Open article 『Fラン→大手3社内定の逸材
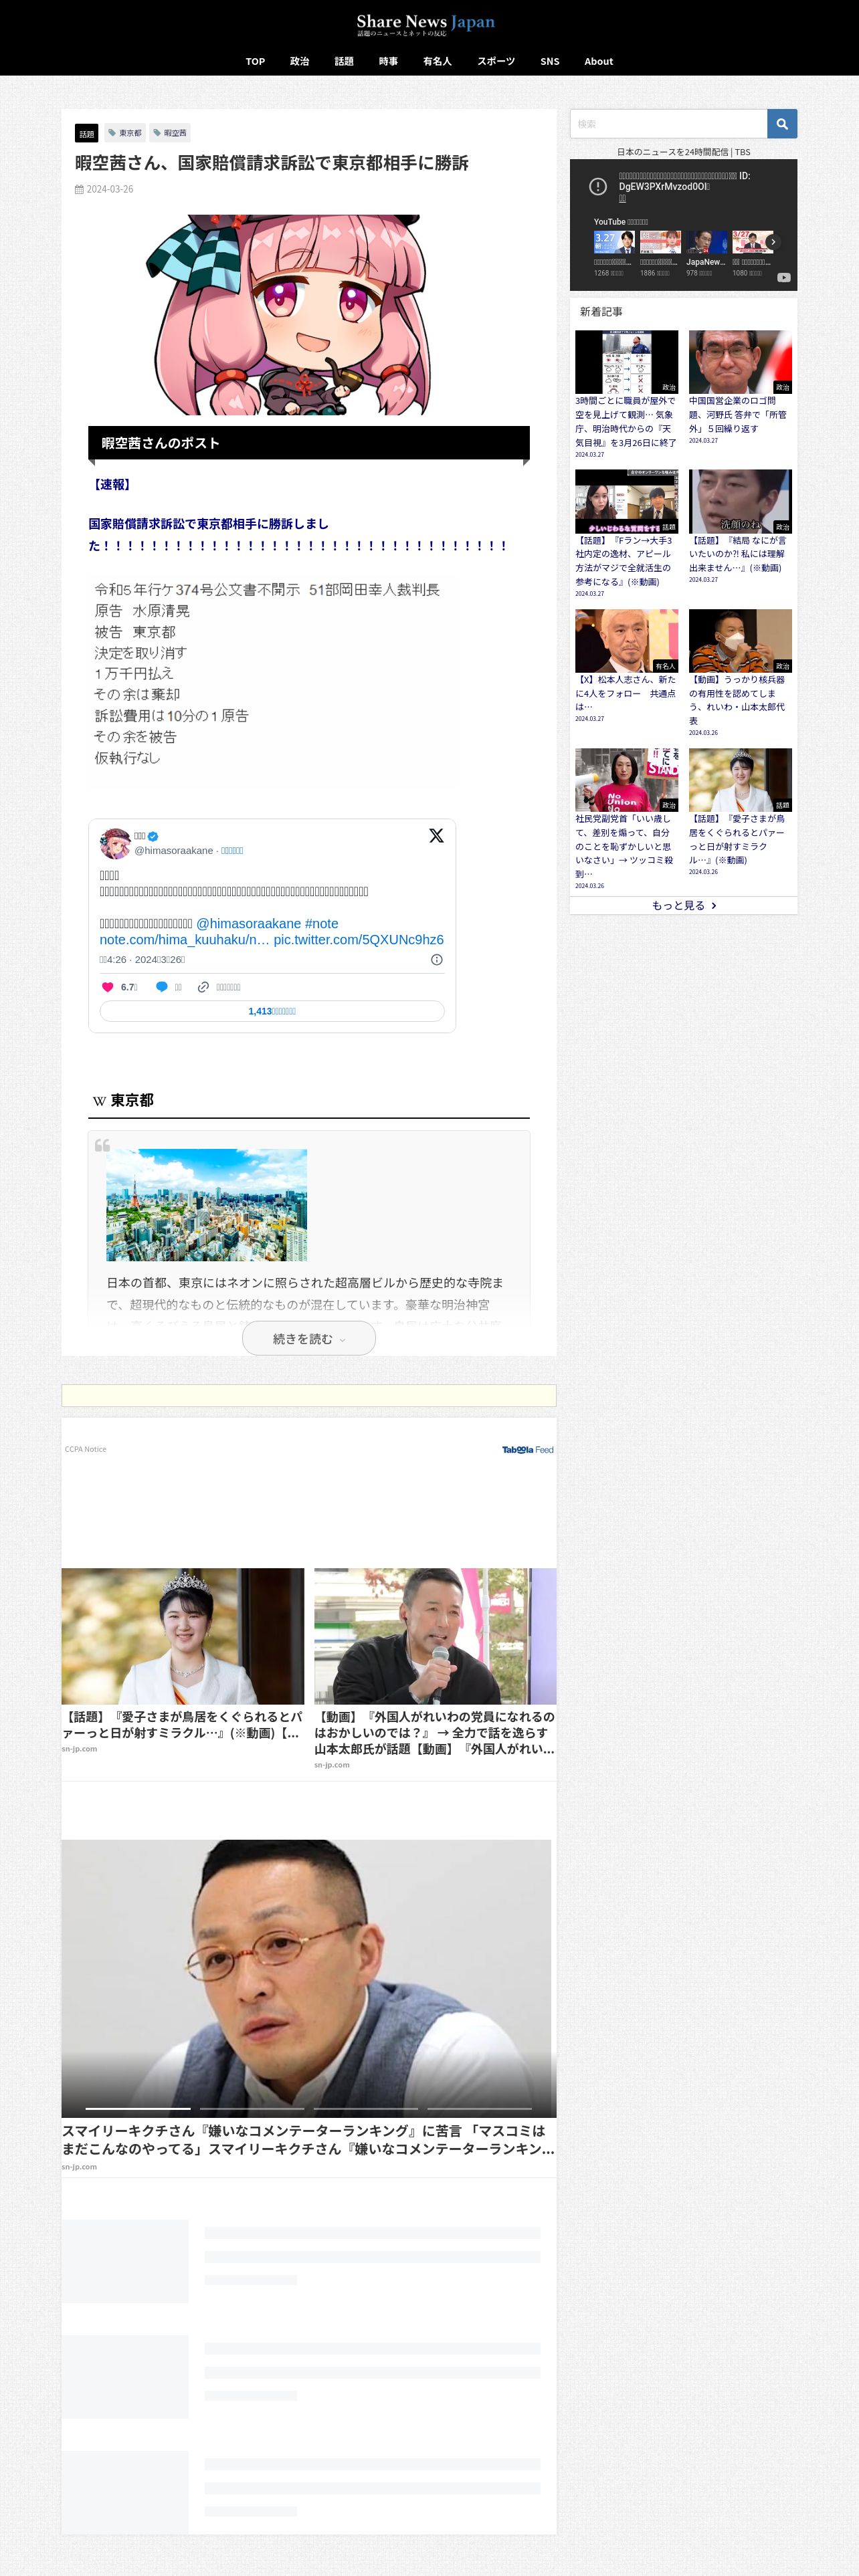The width and height of the screenshot is (859, 2576). [x=626, y=561]
